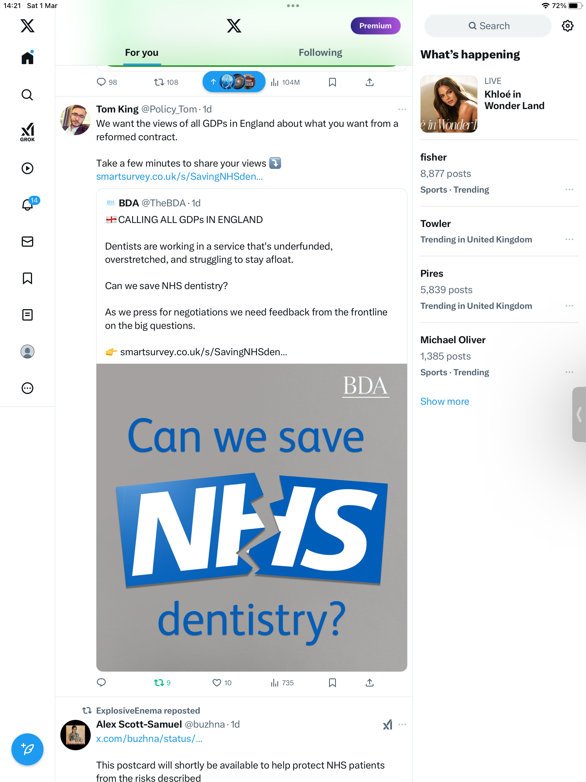
Task: Bookmark Tom King's post
Action: (x=332, y=683)
